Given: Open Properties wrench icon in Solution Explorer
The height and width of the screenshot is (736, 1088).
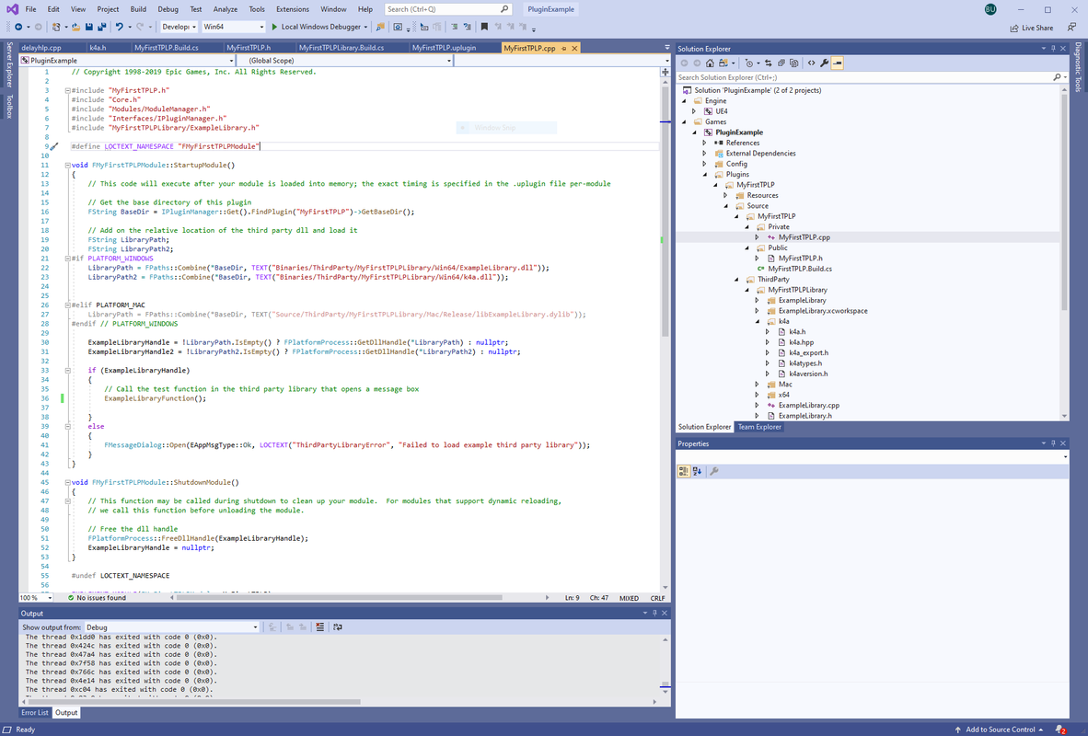Looking at the screenshot, I should tap(825, 63).
